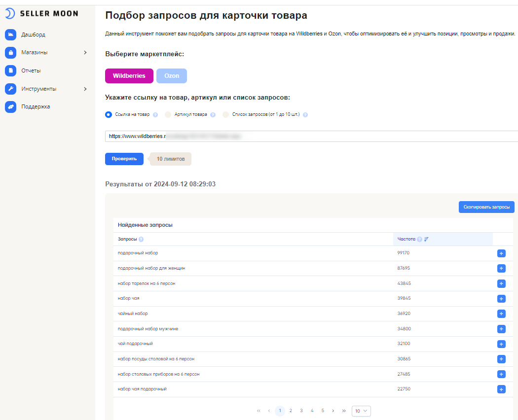Screen dimensions: 518x420
Task: Select the Артикул товара radio option
Action: 168,114
